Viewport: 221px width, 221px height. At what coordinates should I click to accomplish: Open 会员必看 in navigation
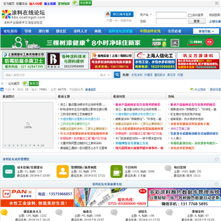(174, 31)
